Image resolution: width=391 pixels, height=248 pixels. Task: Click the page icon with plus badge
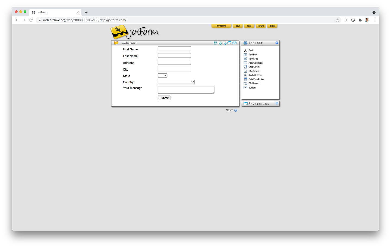click(220, 43)
